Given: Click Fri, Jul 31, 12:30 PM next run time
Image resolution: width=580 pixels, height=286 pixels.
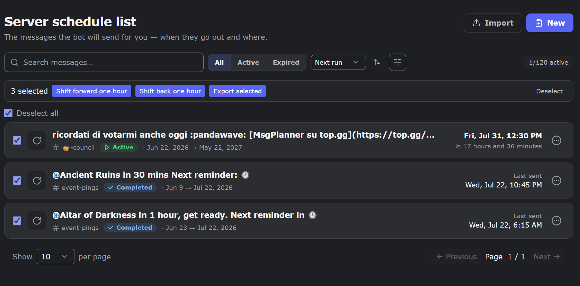Looking at the screenshot, I should tap(503, 136).
